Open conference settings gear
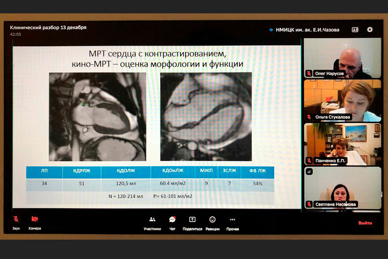Image resolution: width=388 pixels, height=259 pixels. pos(370,30)
